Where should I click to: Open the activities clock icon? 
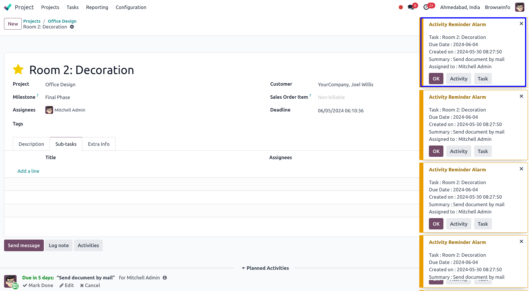pos(426,7)
